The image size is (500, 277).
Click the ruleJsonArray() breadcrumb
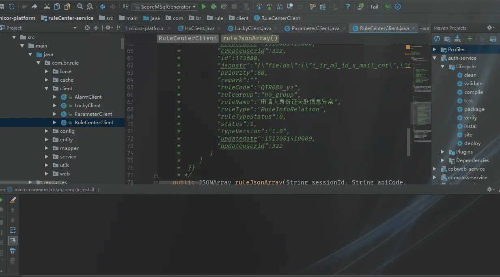[x=250, y=38]
